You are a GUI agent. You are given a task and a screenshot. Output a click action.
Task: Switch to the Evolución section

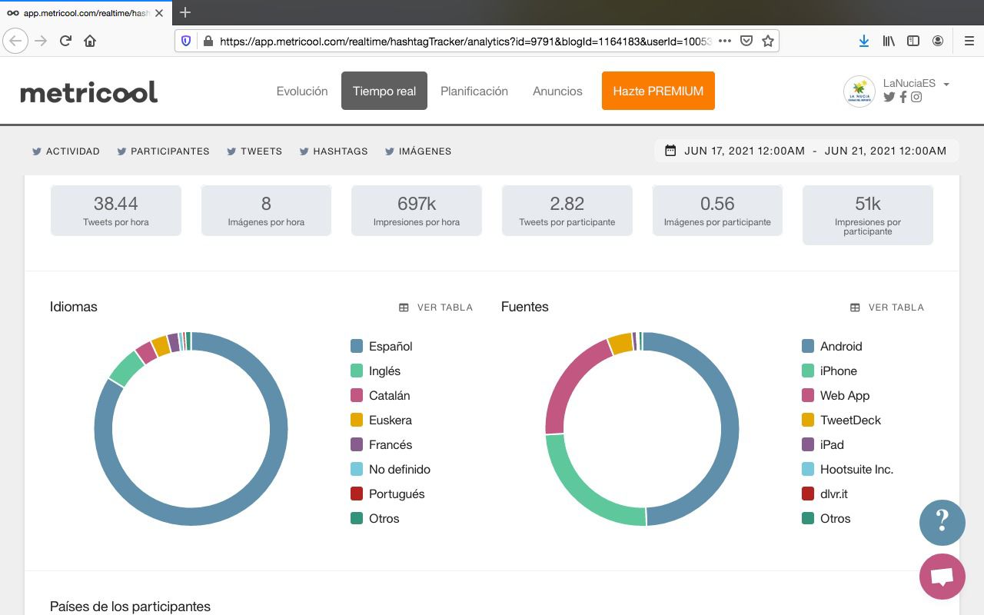[302, 91]
